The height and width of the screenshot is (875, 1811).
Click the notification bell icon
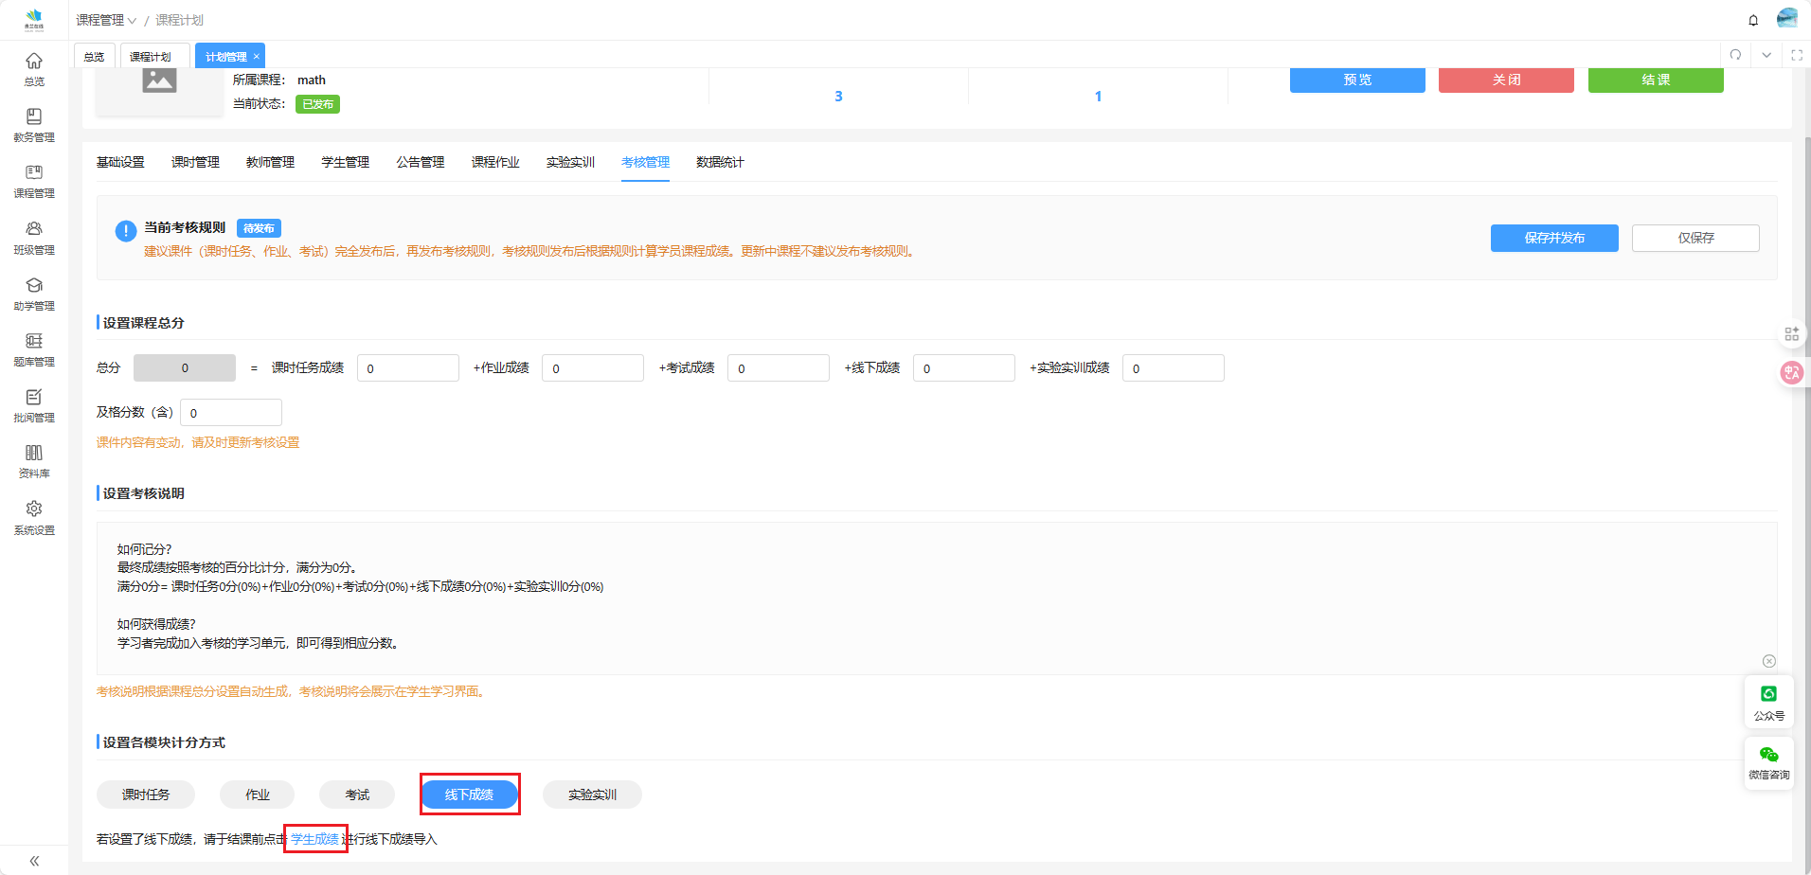1753,20
